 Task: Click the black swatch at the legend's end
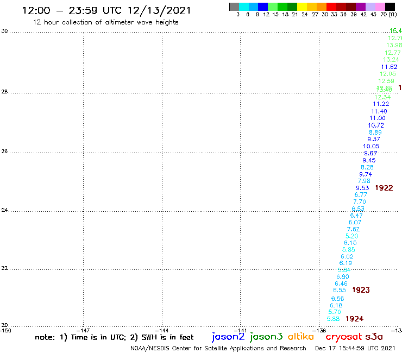tap(390, 7)
